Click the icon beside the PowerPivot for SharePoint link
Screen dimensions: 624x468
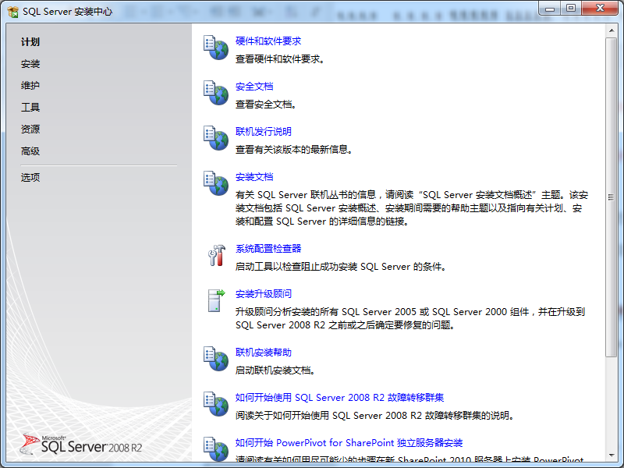pyautogui.click(x=216, y=449)
